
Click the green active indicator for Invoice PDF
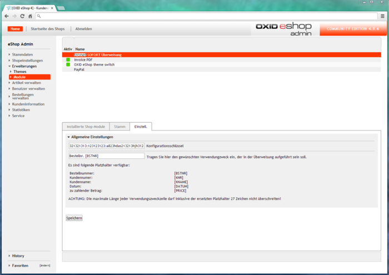[68, 60]
